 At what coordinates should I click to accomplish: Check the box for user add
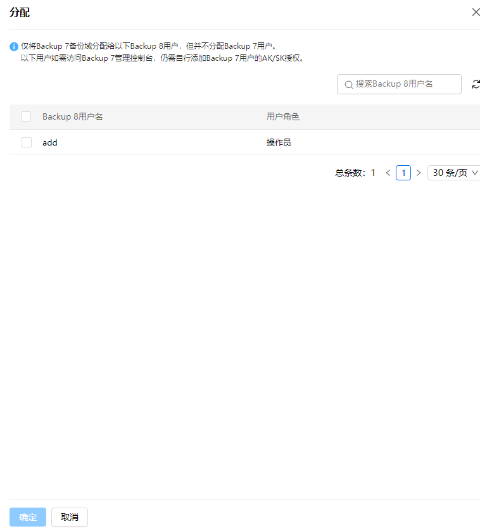point(26,142)
